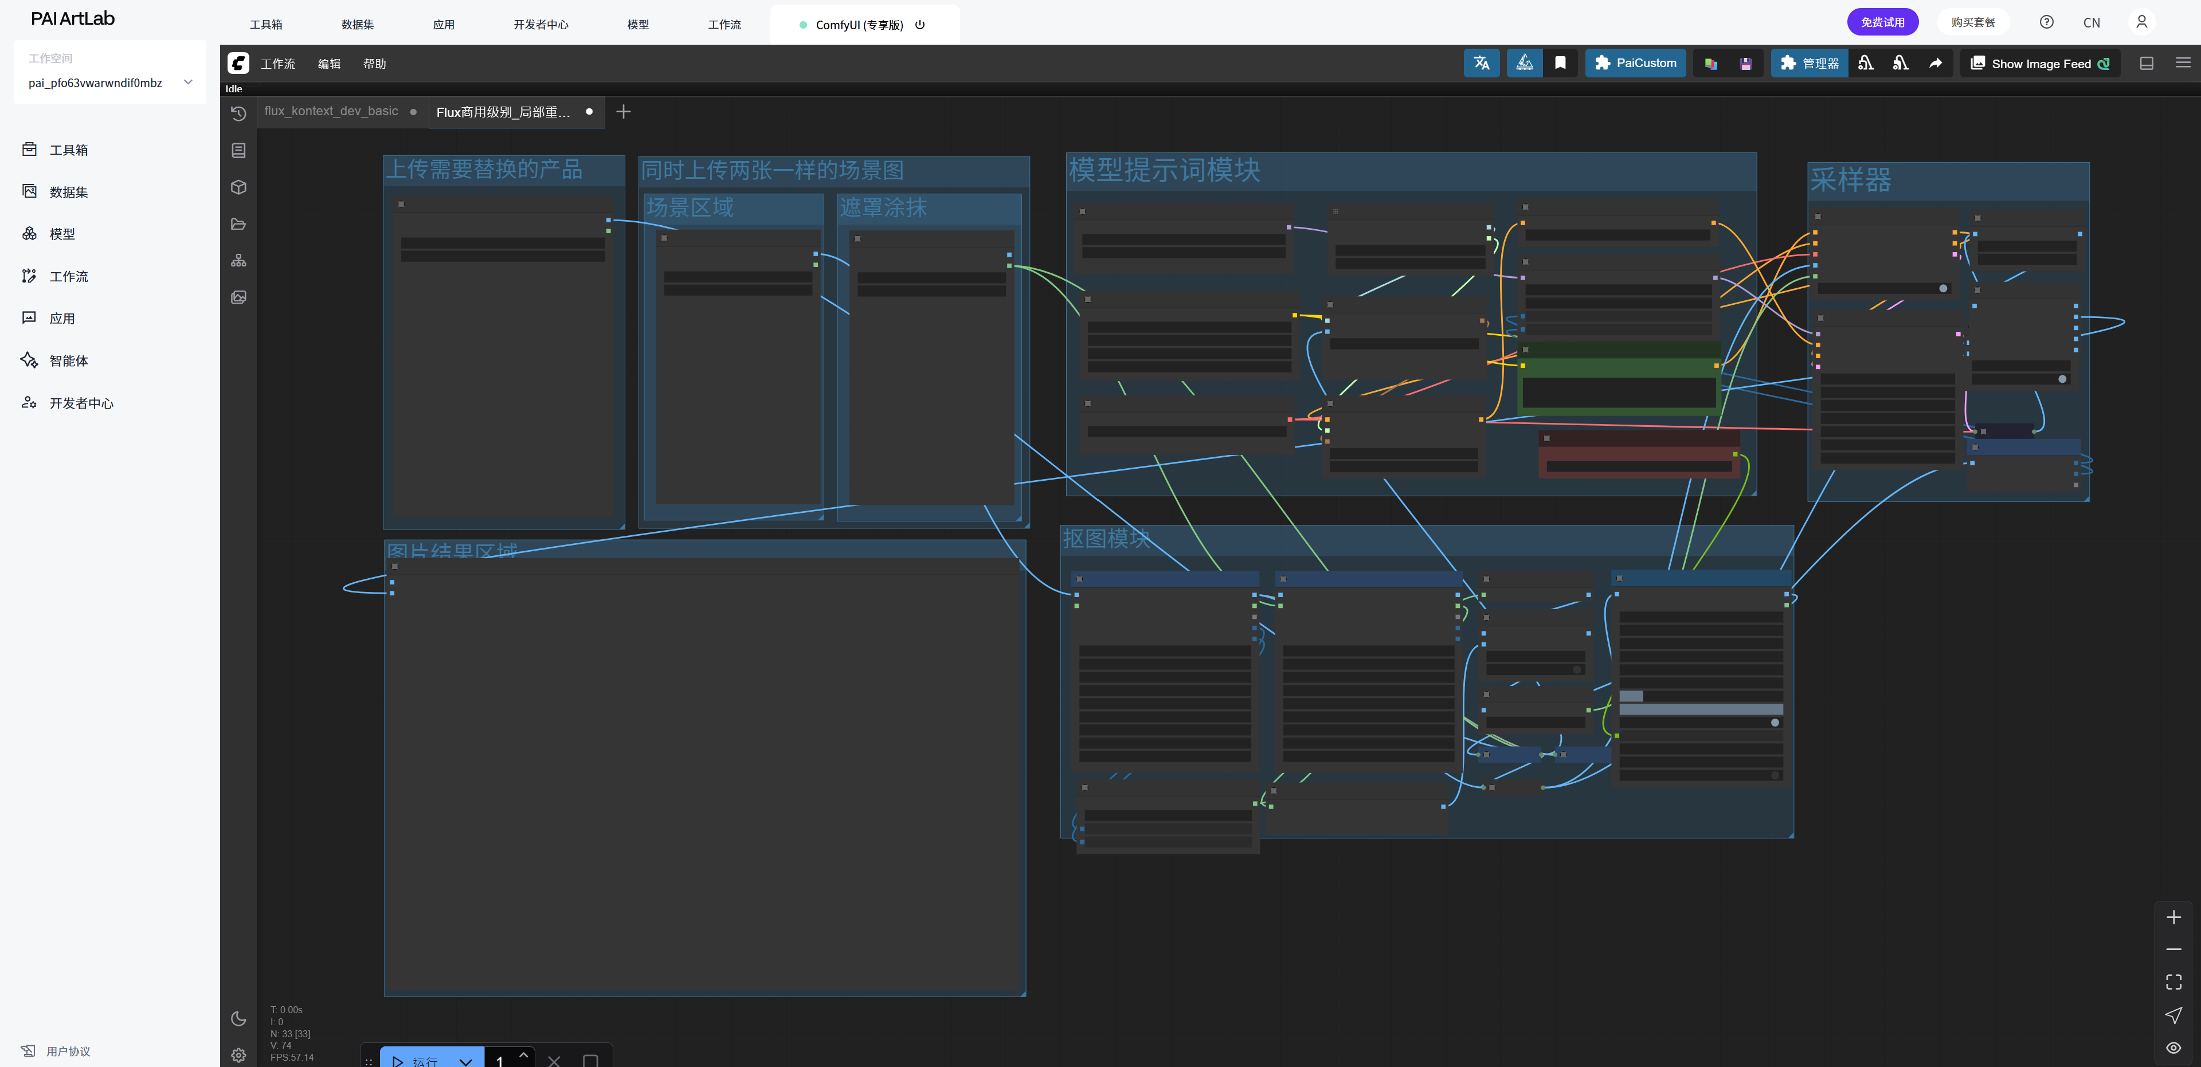Toggle the bottom panel icon
Image resolution: width=2201 pixels, height=1067 pixels.
pyautogui.click(x=2147, y=63)
